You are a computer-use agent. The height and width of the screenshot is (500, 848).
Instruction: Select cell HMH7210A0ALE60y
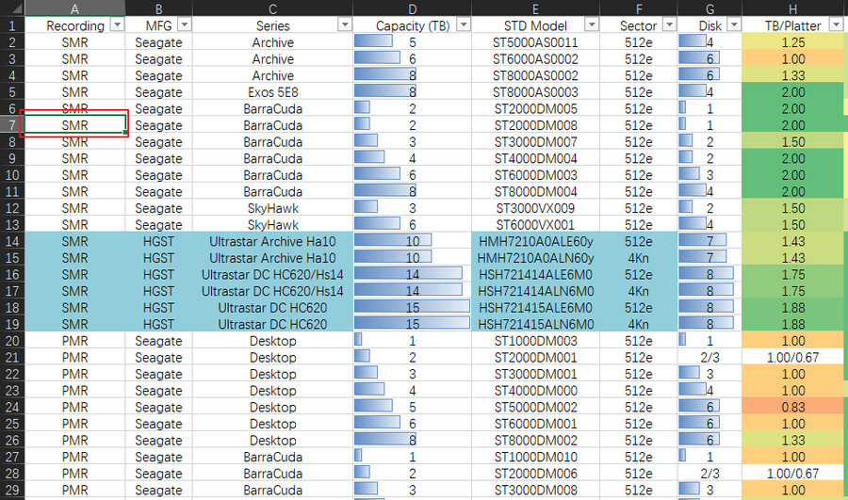[535, 241]
